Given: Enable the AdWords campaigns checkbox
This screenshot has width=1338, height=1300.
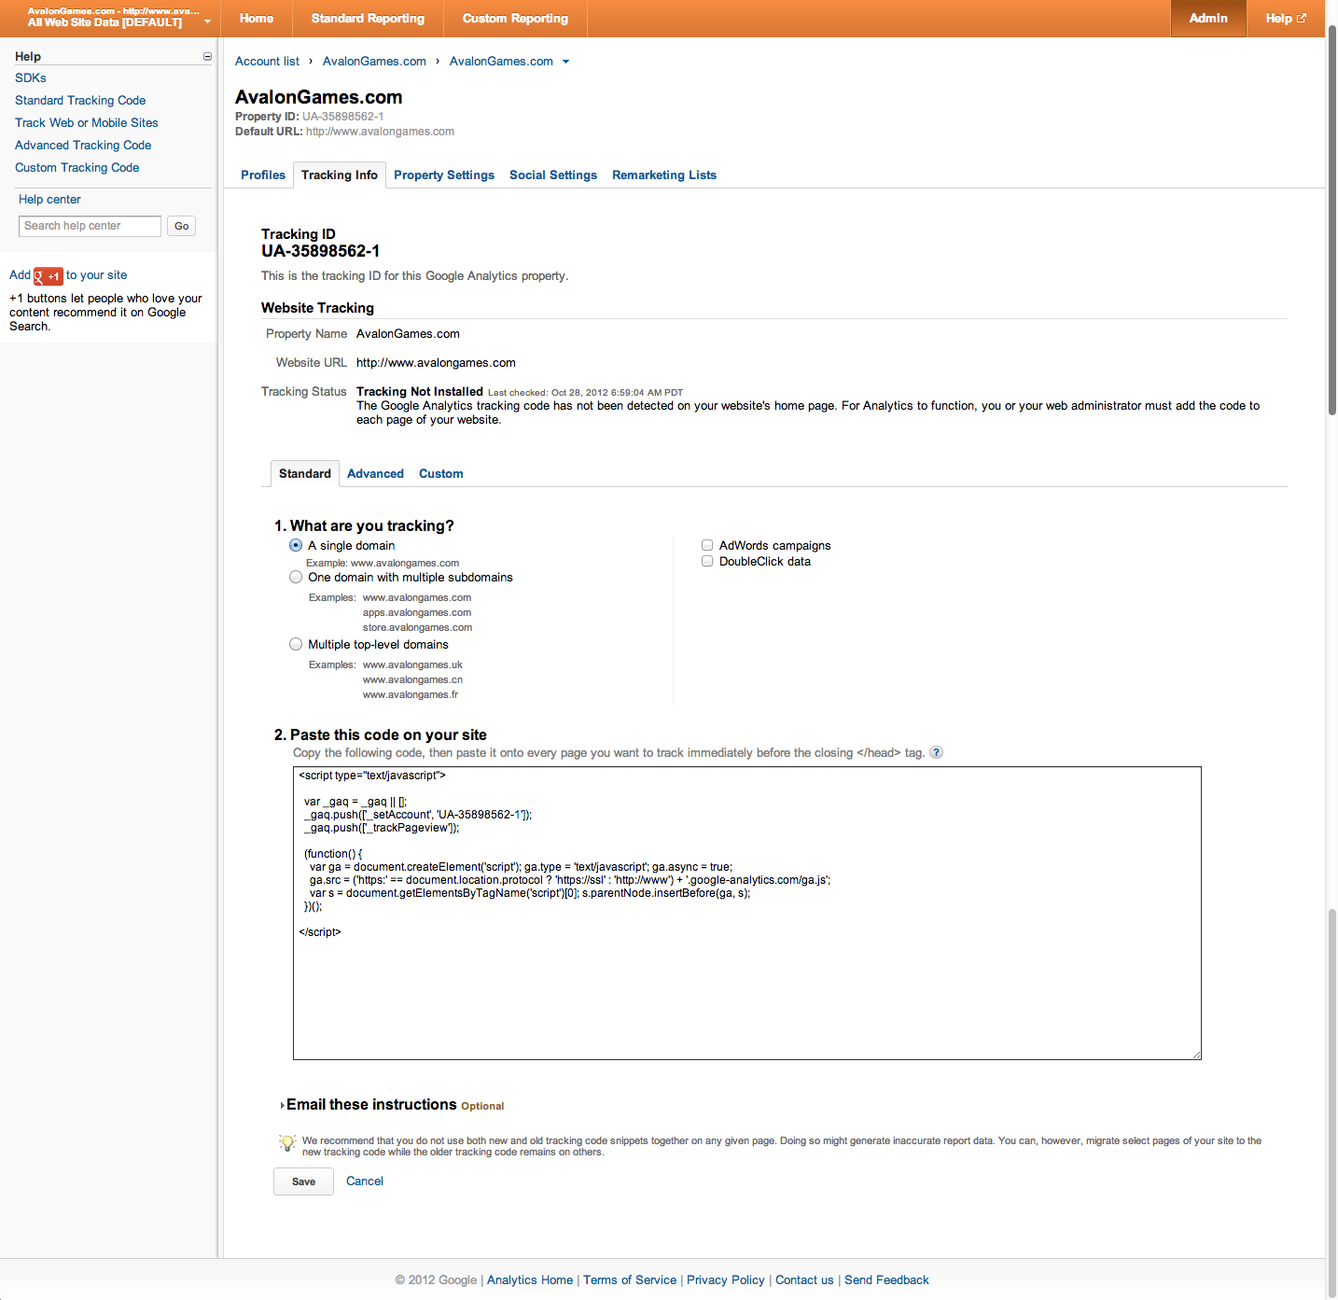Looking at the screenshot, I should tap(707, 546).
